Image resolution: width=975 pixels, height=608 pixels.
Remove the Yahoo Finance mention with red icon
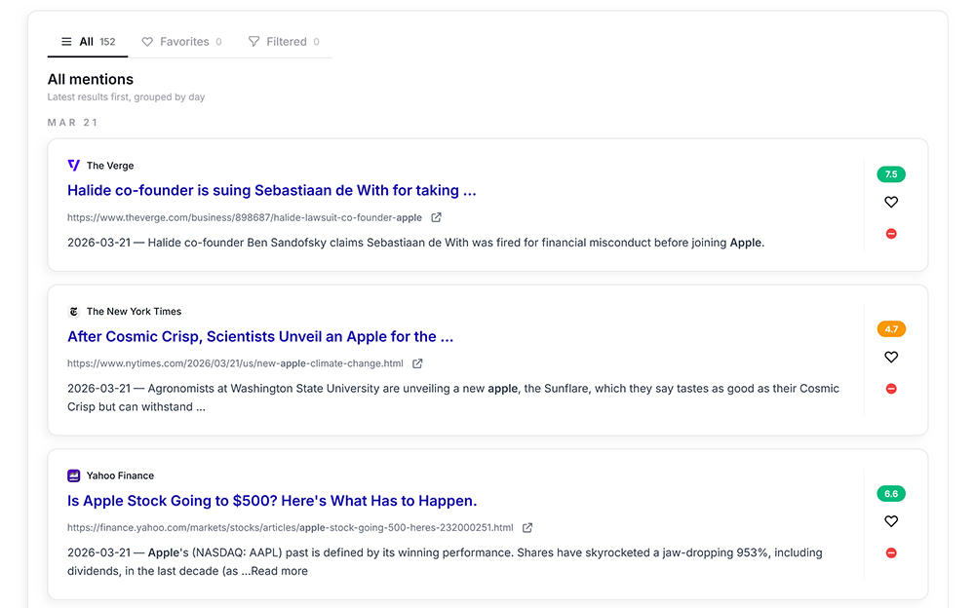point(891,552)
